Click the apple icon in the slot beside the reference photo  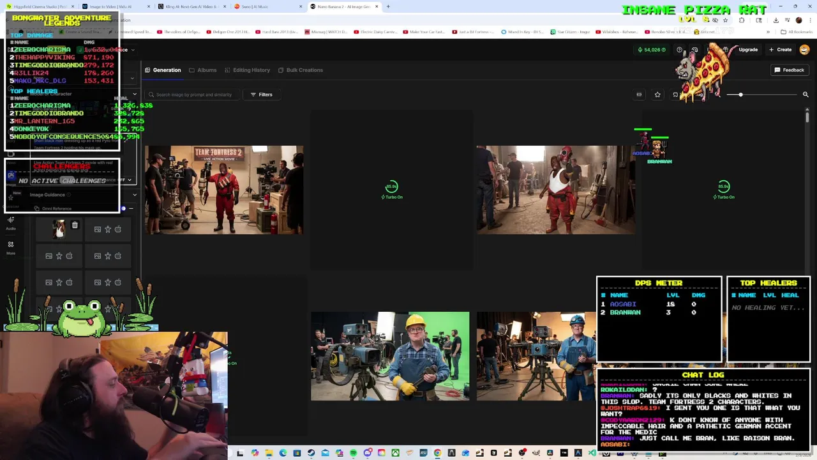pos(118,229)
